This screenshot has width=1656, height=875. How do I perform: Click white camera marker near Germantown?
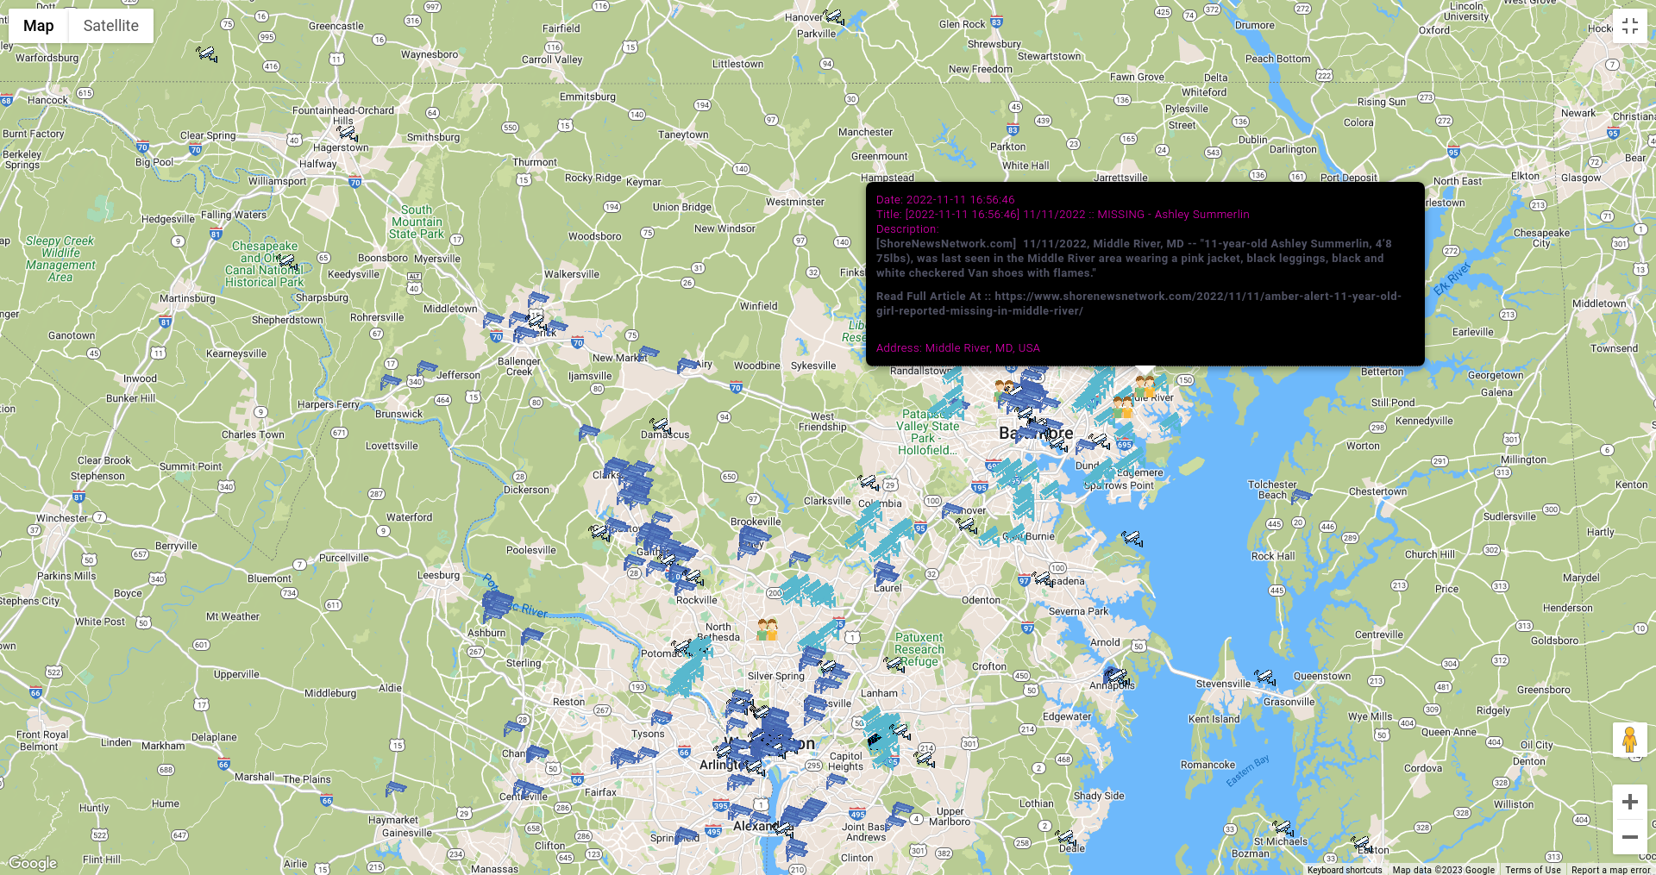point(599,533)
